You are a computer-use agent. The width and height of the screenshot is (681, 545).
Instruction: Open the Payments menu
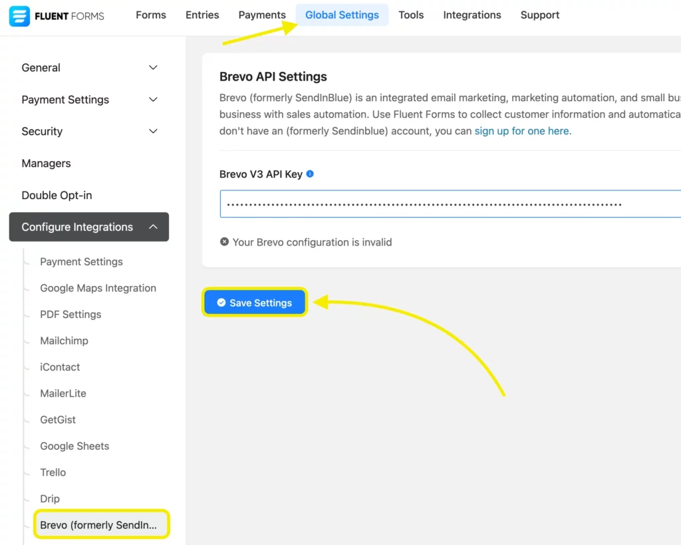[x=262, y=15]
